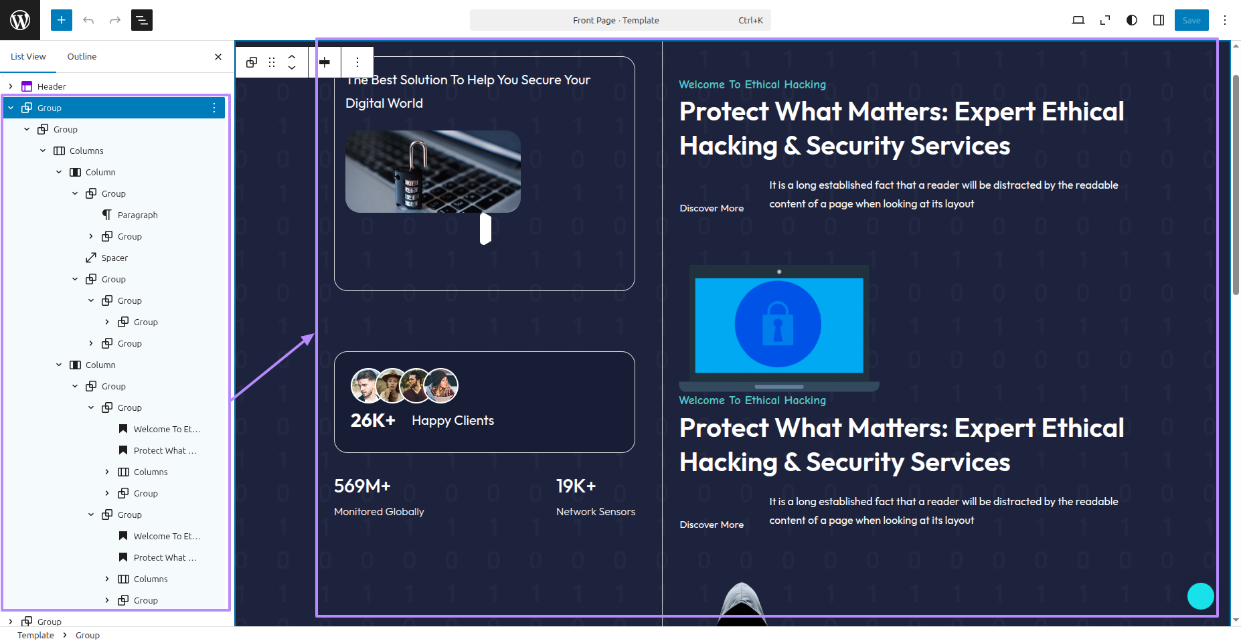
Task: Click the Happy Clients text
Action: click(x=453, y=420)
